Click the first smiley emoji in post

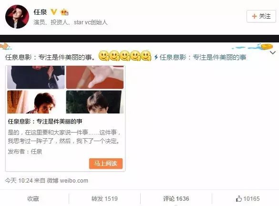tap(103, 56)
